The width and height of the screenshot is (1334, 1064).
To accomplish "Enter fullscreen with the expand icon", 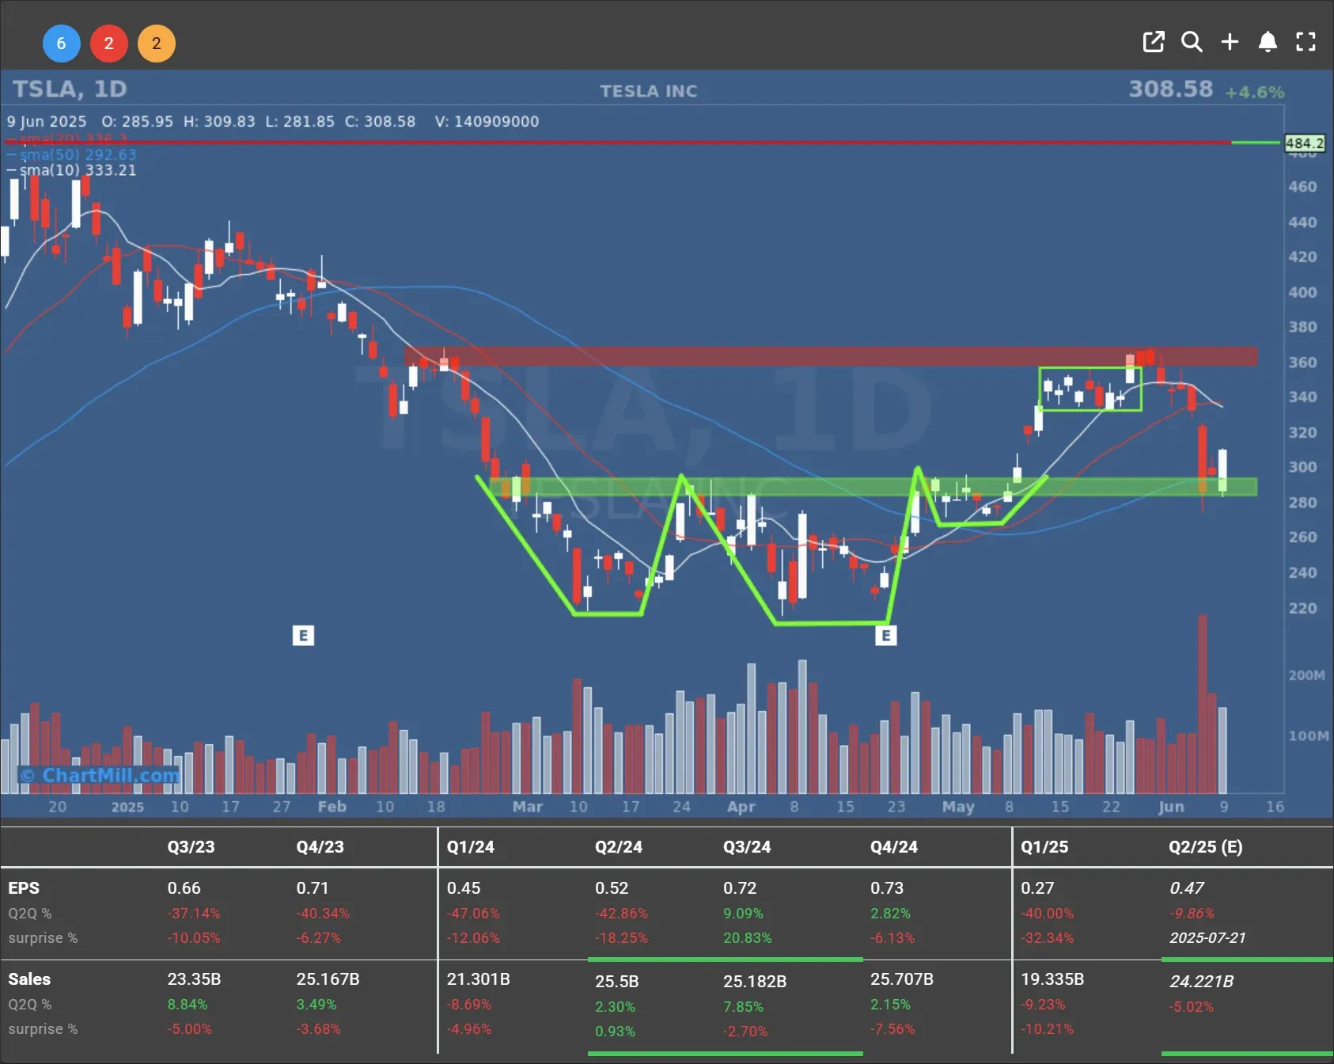I will pyautogui.click(x=1306, y=42).
